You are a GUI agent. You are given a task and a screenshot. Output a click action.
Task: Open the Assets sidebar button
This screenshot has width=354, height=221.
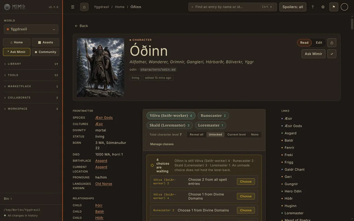pos(45,42)
